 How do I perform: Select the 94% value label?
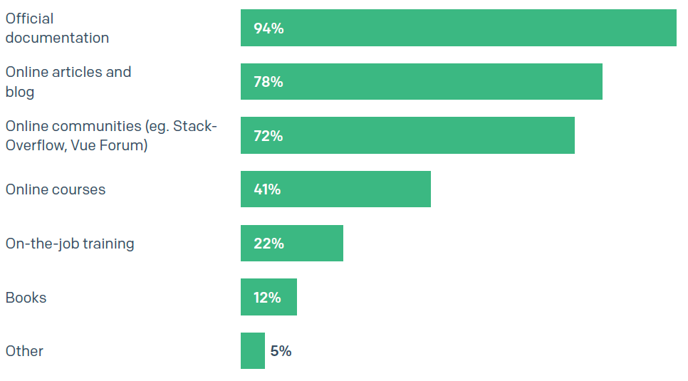(269, 28)
